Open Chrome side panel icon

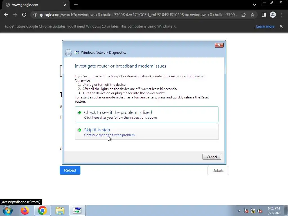click(x=264, y=15)
